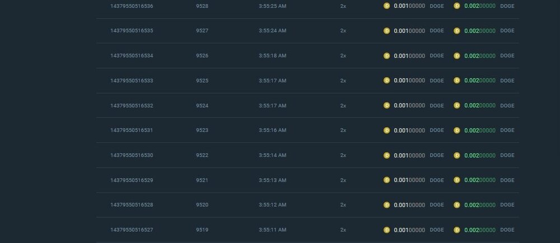This screenshot has width=560, height=243.
Task: Click the DOGE coin icon beside bet 9523's 0.00100000 amount
Action: tap(386, 130)
